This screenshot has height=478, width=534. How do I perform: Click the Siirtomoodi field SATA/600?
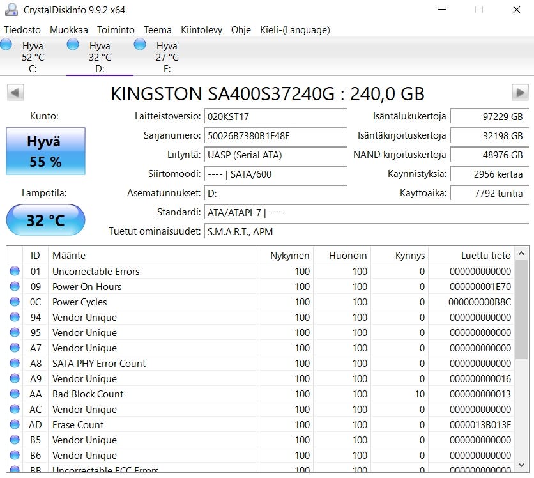coord(275,174)
